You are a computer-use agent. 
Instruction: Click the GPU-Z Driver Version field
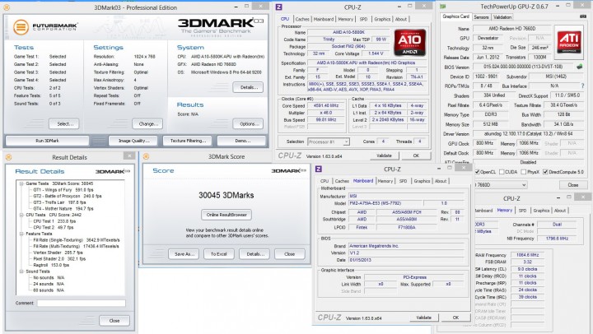528,134
